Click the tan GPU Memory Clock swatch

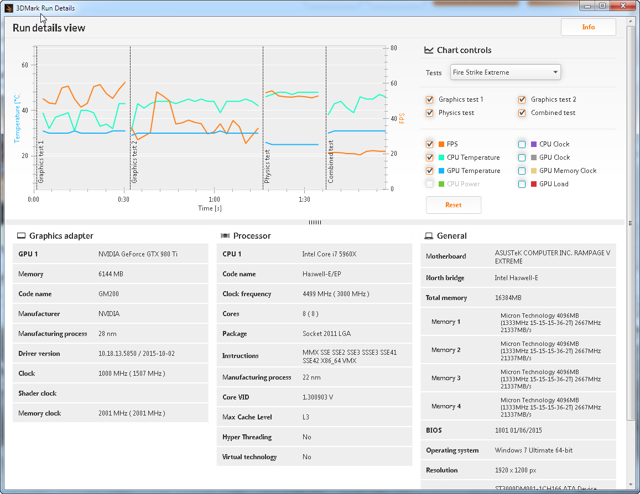(533, 171)
